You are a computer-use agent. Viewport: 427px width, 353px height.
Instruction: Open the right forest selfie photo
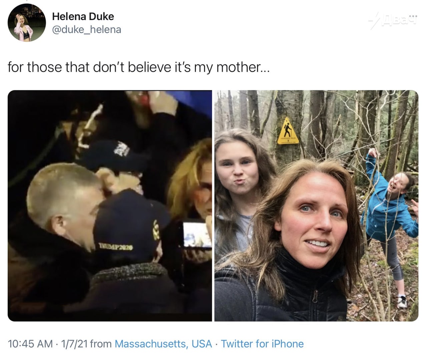(x=316, y=206)
